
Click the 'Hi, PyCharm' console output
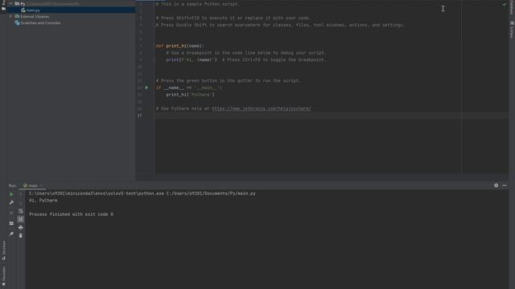pyautogui.click(x=43, y=200)
